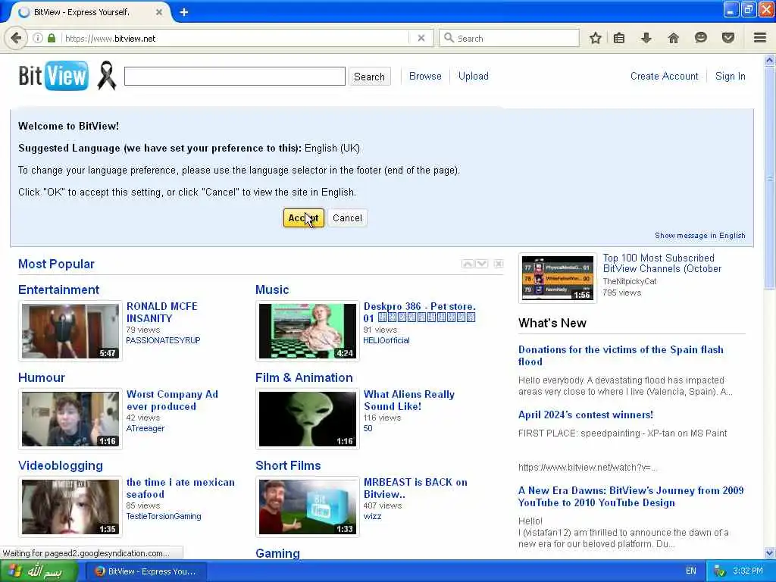This screenshot has height=582, width=776.
Task: Open ATreeager channel link
Action: coord(145,429)
